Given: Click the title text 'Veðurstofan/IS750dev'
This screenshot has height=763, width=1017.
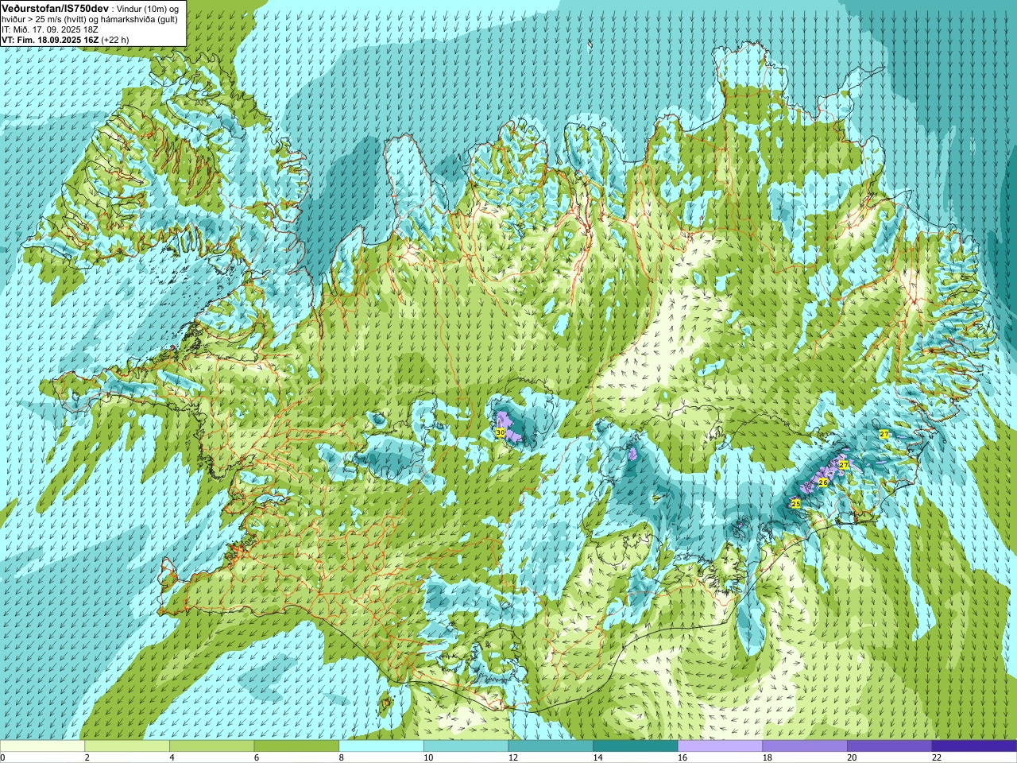Looking at the screenshot, I should 56,7.
